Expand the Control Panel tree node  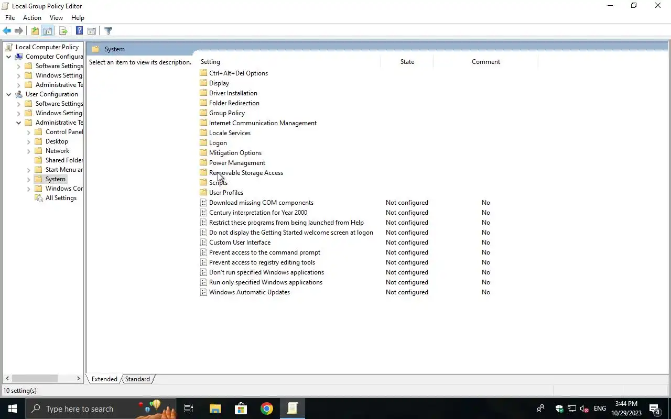click(29, 132)
